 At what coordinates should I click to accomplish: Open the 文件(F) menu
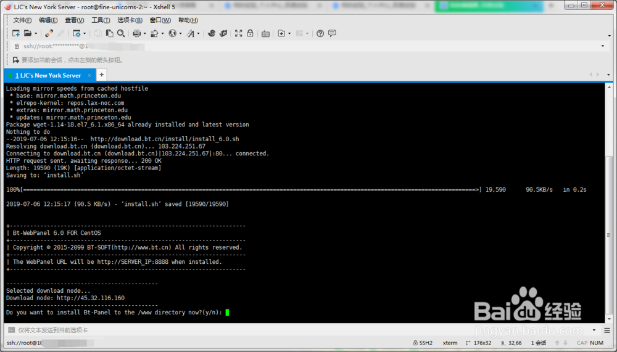[x=22, y=20]
